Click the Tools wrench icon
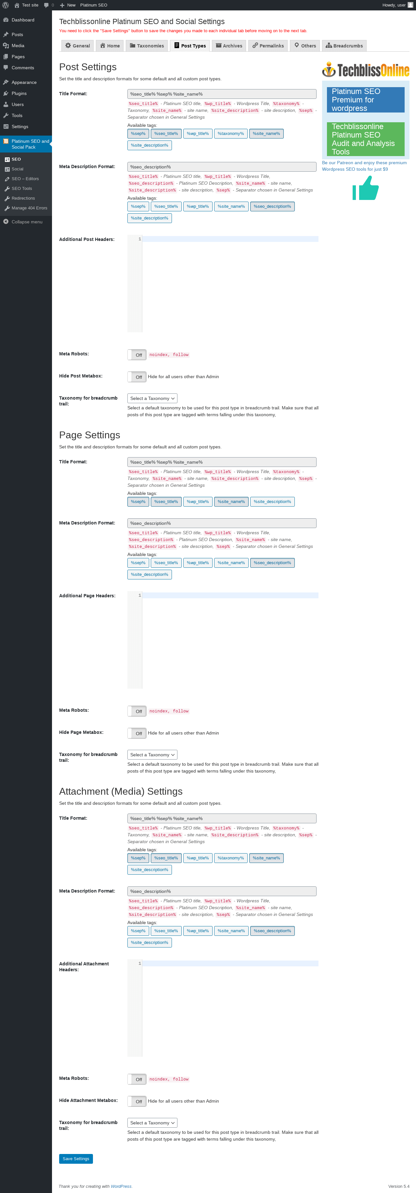416x1193 pixels. click(x=6, y=116)
